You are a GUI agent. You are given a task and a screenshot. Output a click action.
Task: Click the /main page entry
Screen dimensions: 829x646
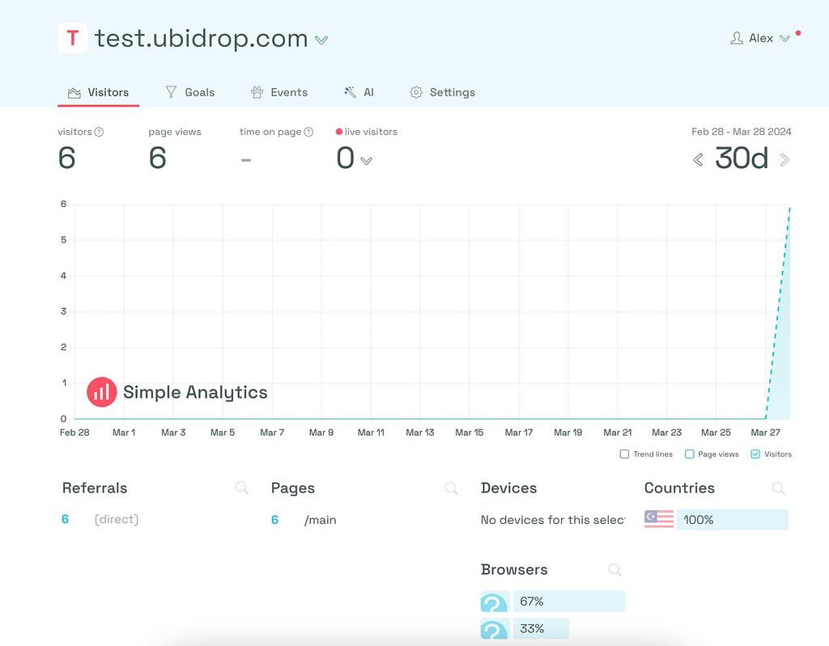(321, 520)
